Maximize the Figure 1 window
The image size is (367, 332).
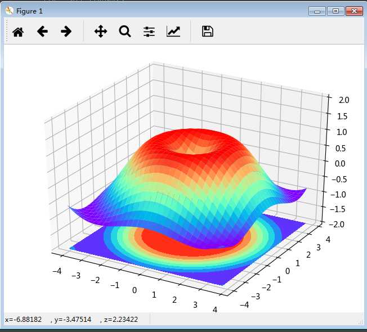pos(335,11)
